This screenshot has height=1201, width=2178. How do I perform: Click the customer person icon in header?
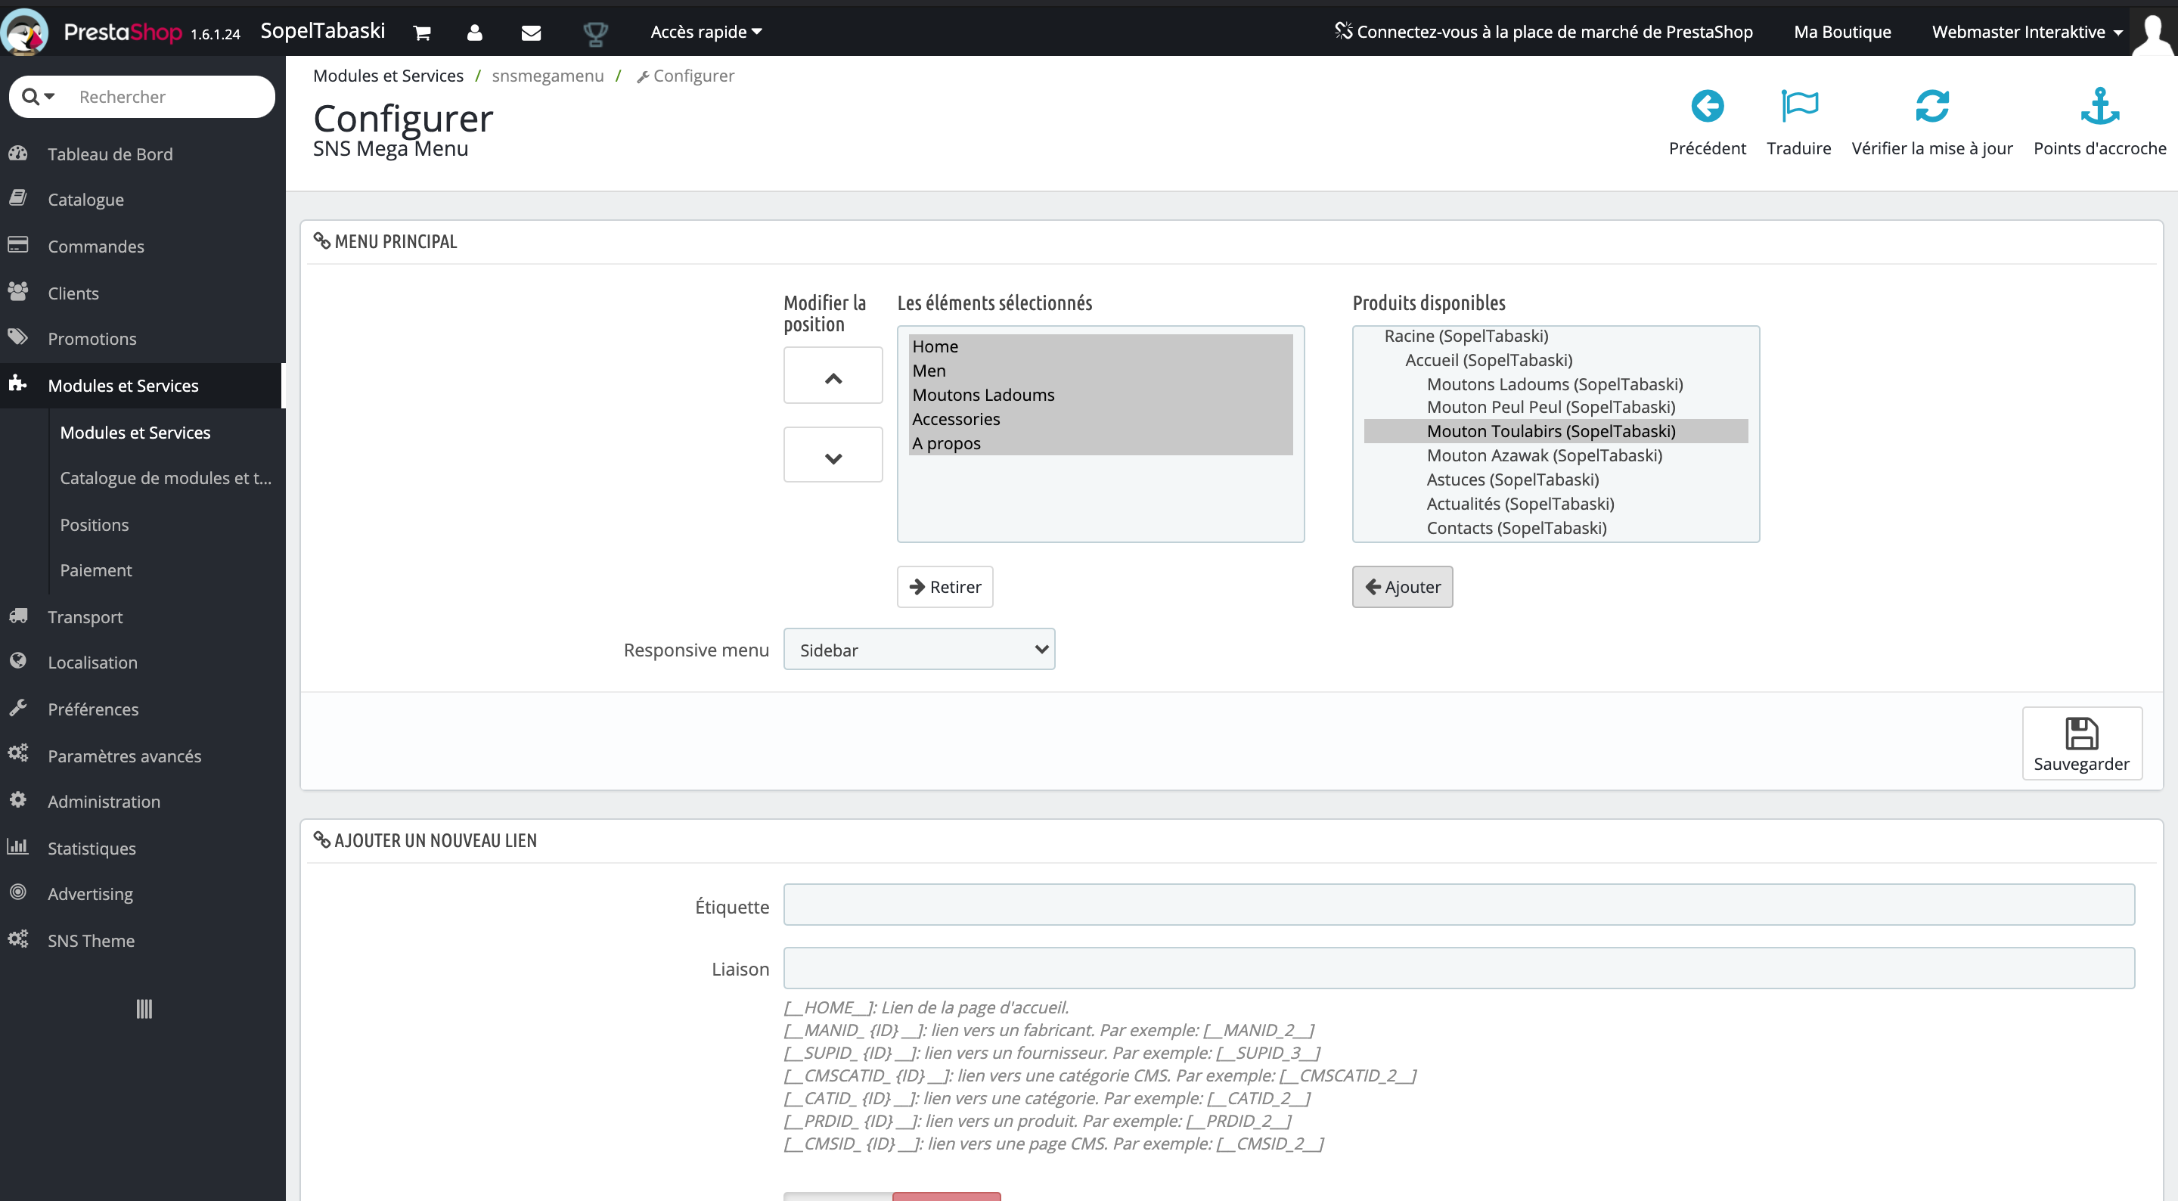pos(474,32)
